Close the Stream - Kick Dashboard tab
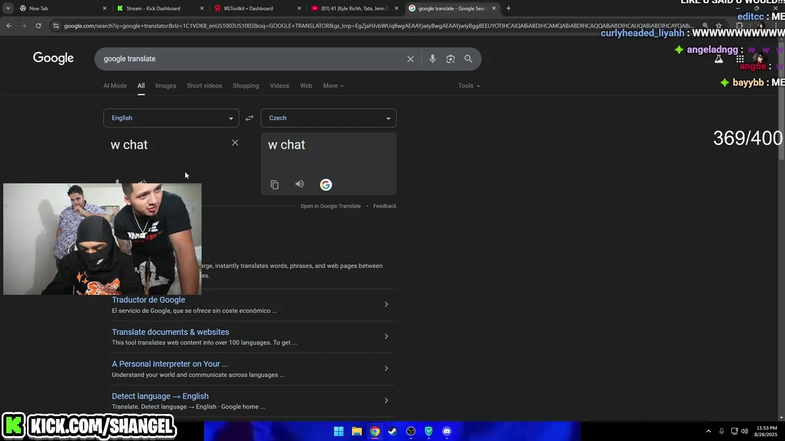Screen dimensions: 785x441 click(202, 9)
